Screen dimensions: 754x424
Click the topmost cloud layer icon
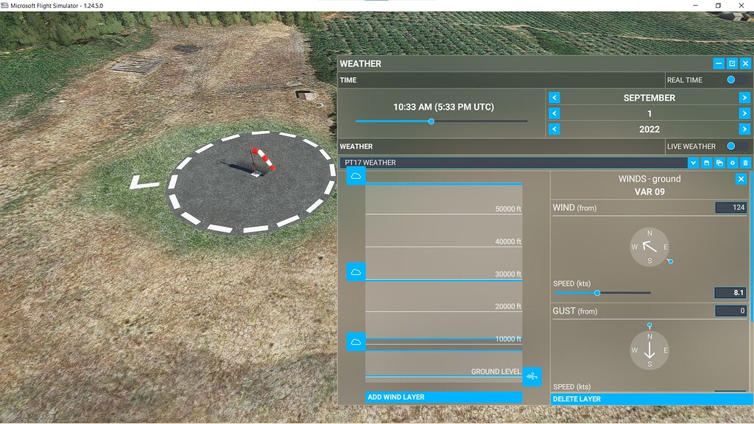356,177
